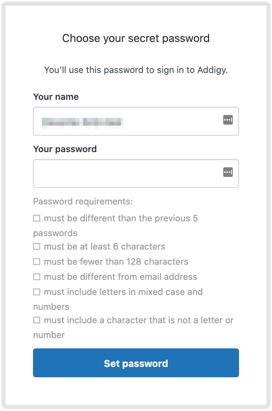This screenshot has height=411, width=272.
Task: Click the 'Password requirements:' heading text
Action: (x=83, y=201)
